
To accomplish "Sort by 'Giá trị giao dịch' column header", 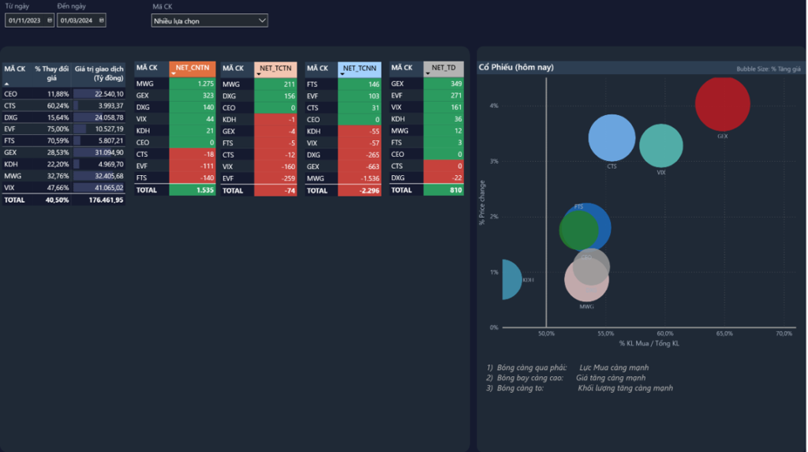I will coord(99,73).
